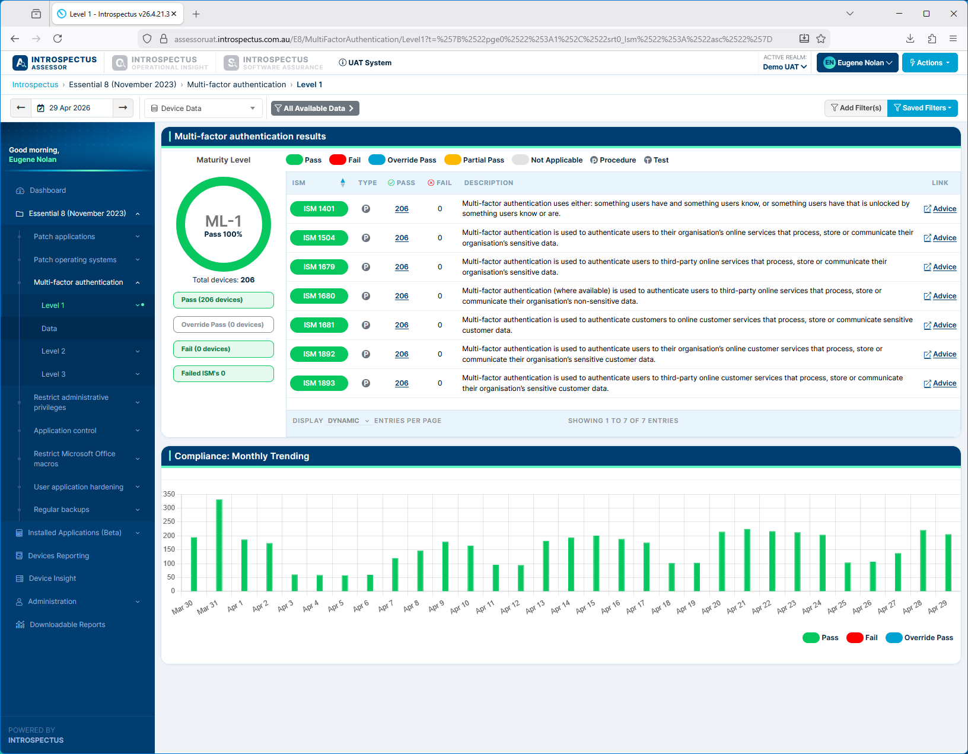Expand the Eugene Nolan user menu
The height and width of the screenshot is (754, 968).
click(x=857, y=63)
